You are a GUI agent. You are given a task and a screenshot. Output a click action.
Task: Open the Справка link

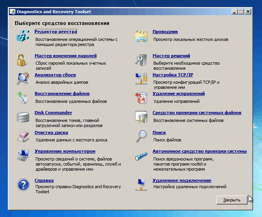click(44, 180)
